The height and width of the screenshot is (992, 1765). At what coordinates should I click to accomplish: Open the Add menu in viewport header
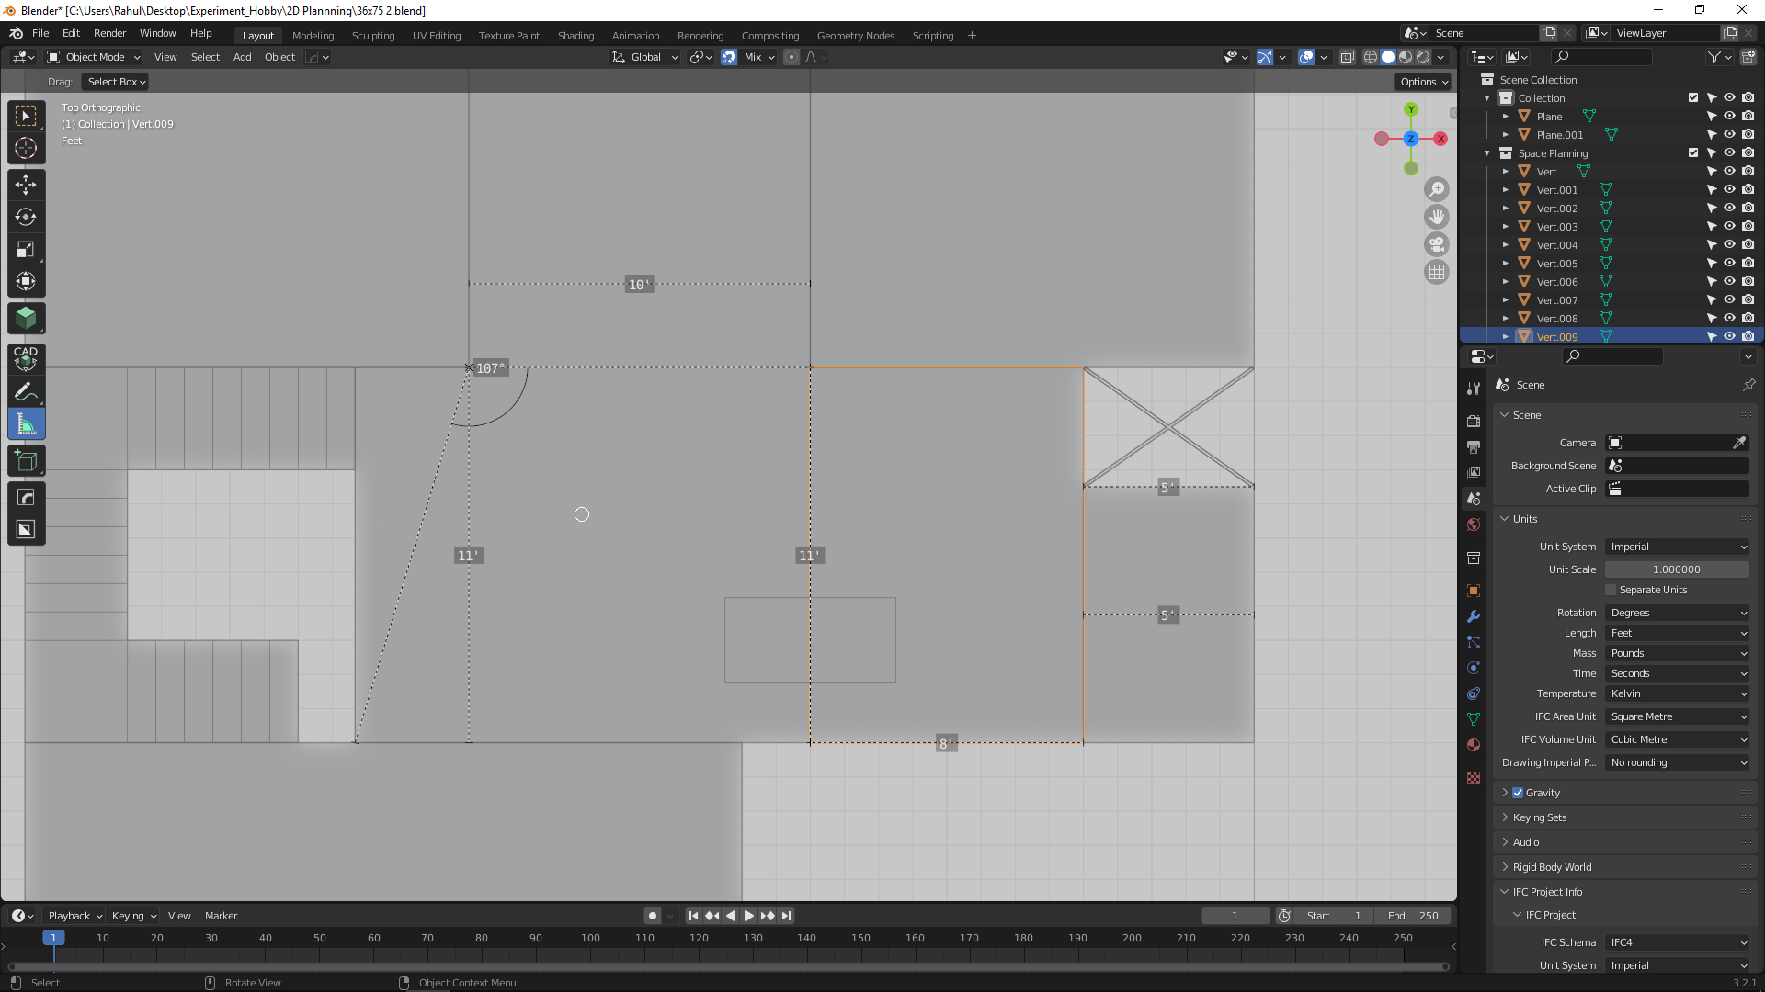point(242,57)
